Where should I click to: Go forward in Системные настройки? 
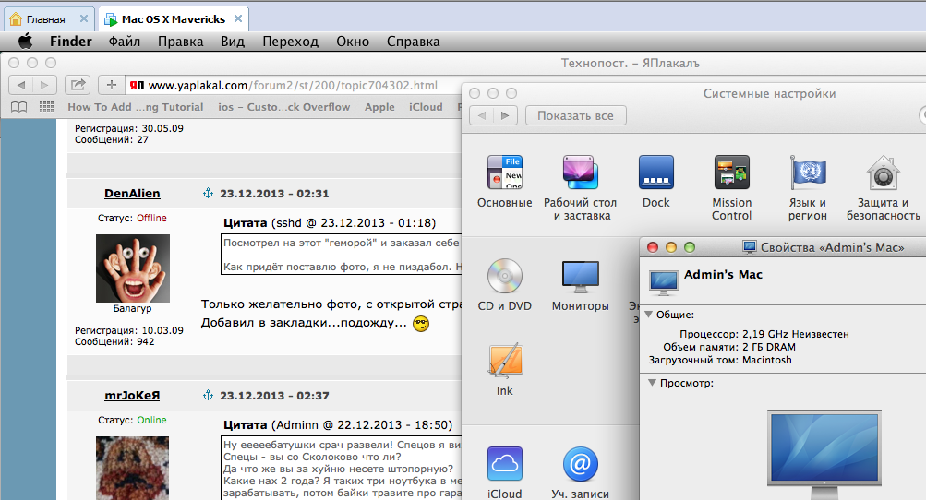coord(505,115)
